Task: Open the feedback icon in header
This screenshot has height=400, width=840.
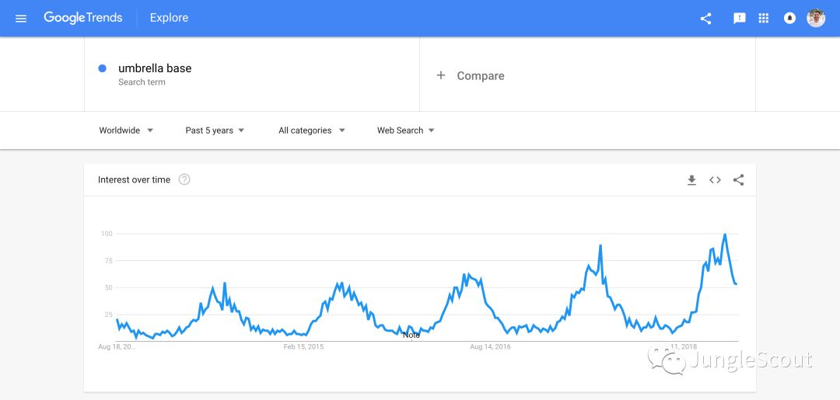Action: click(x=740, y=19)
